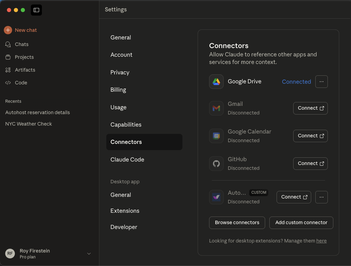The width and height of the screenshot is (351, 266).
Task: Click the Google Calendar connector icon
Action: point(216,136)
